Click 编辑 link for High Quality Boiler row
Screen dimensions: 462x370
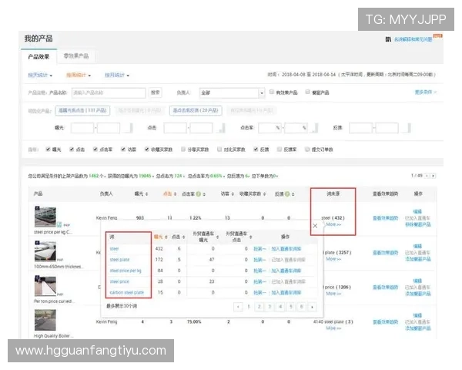[x=417, y=315]
